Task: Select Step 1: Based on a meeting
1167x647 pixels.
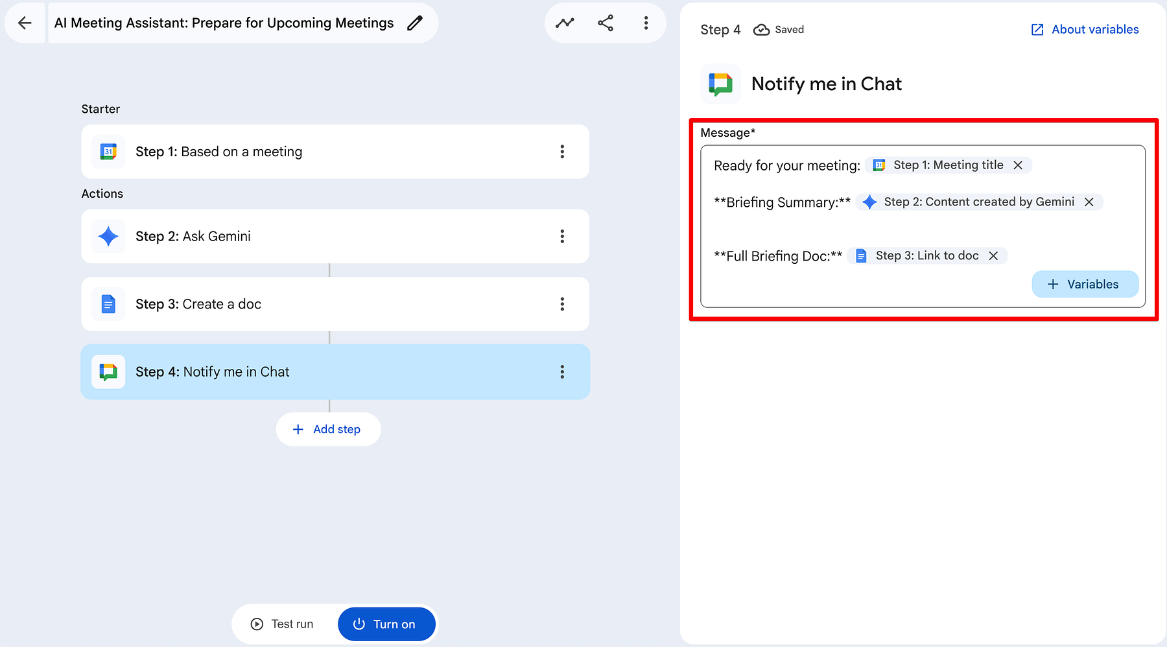Action: click(x=335, y=152)
